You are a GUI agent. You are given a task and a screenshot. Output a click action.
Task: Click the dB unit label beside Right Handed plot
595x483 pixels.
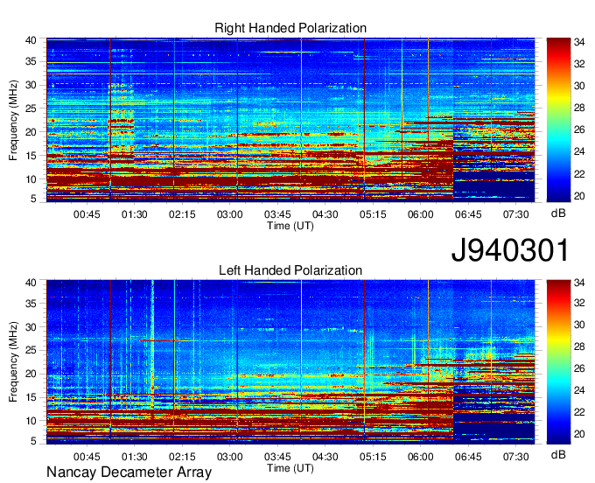tap(558, 213)
